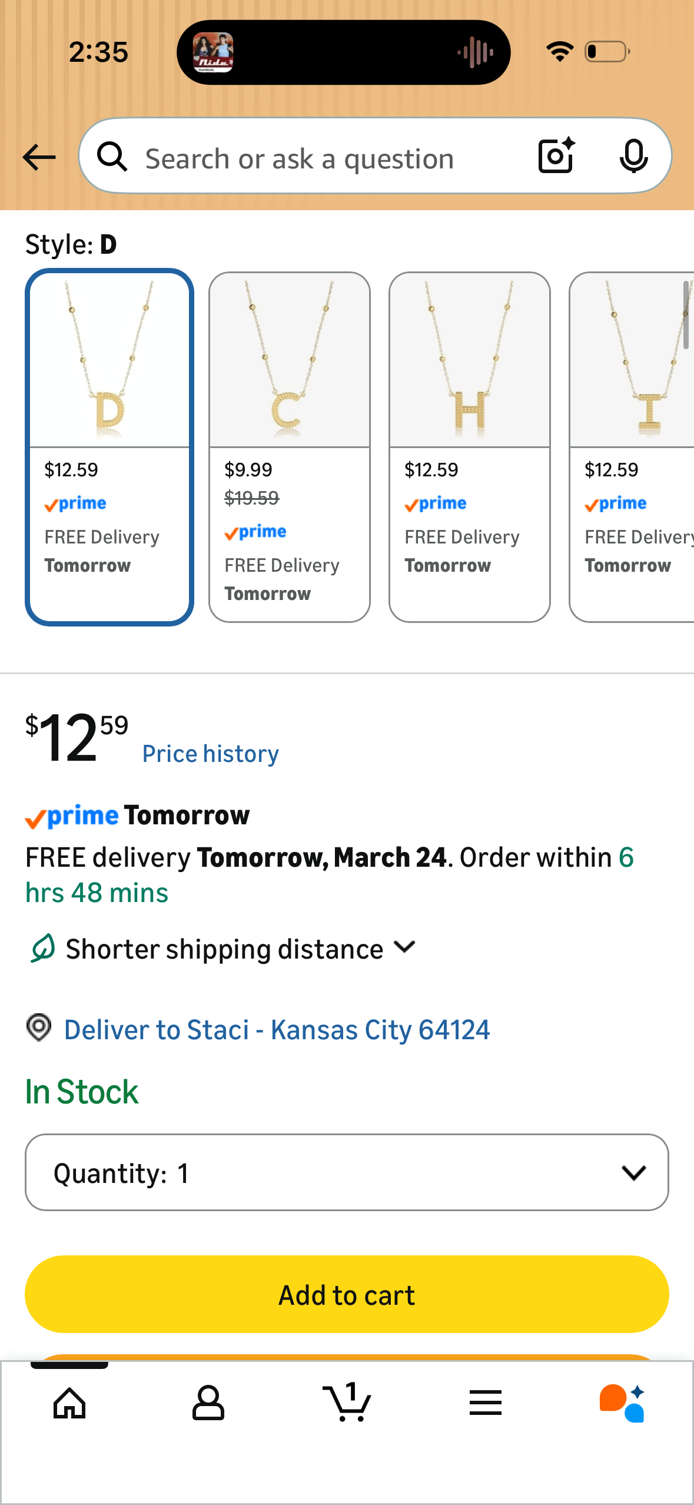Open camera visual search icon
Screen dimensions: 694x1505
(x=556, y=156)
